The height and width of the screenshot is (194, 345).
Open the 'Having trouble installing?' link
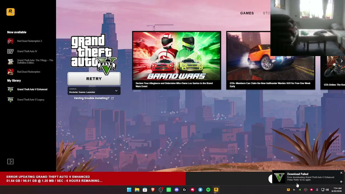92,98
